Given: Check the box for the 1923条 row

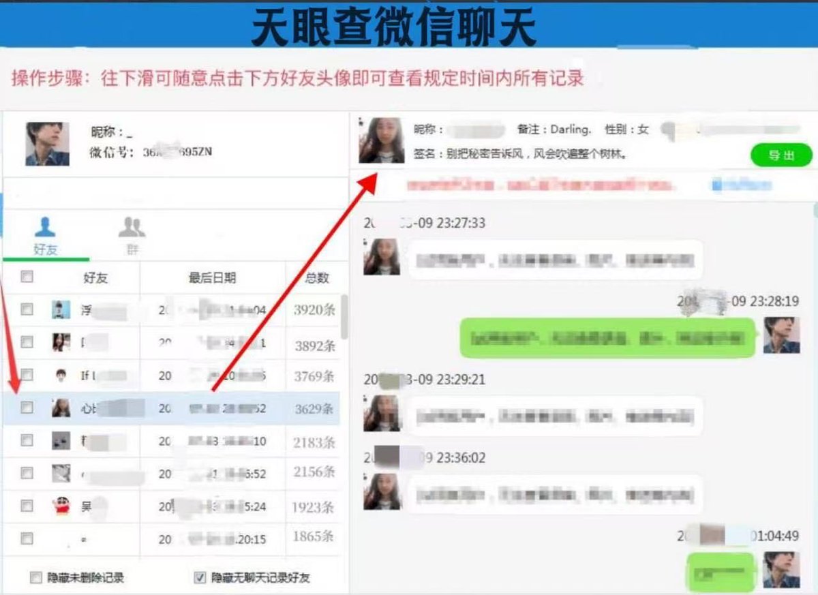Looking at the screenshot, I should coord(27,506).
